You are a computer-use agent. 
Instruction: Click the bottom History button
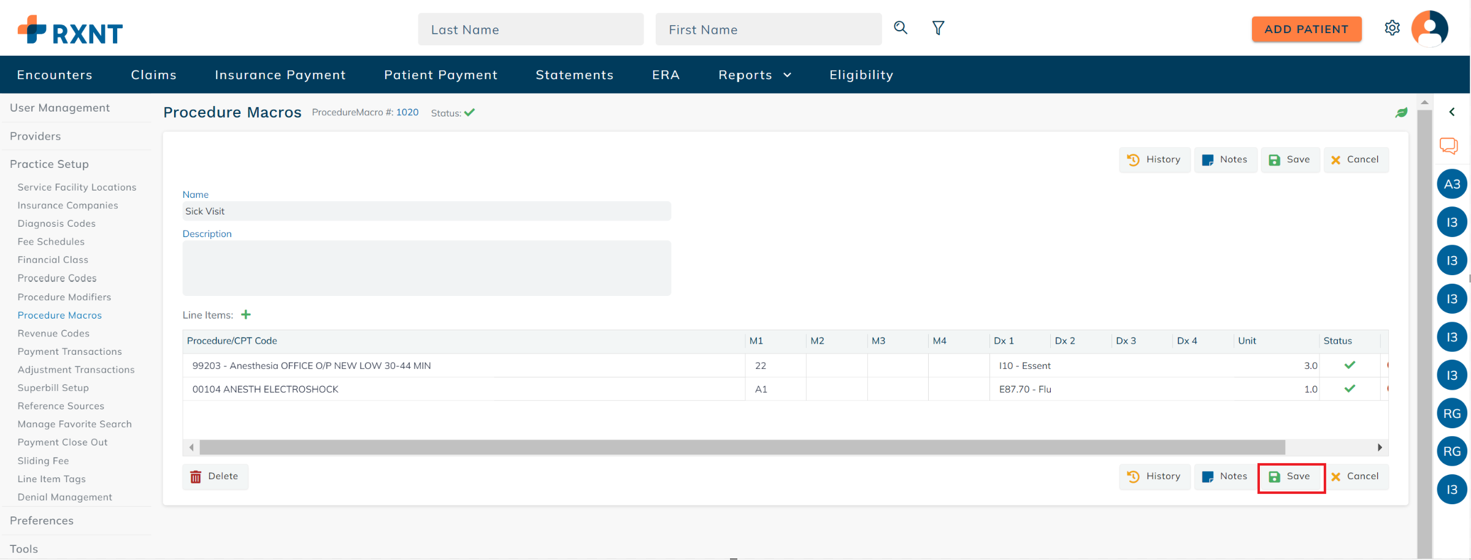(x=1154, y=477)
